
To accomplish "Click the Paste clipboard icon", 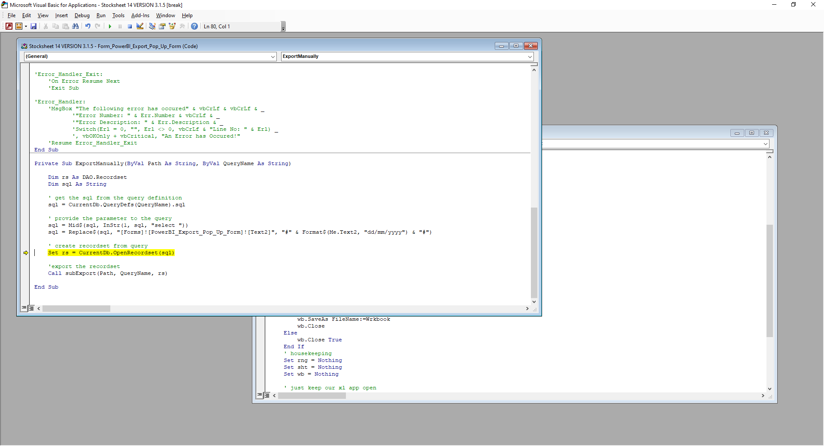I will pyautogui.click(x=65, y=26).
